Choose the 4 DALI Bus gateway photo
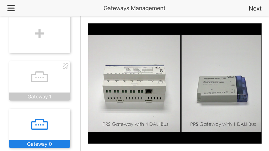 pyautogui.click(x=134, y=83)
